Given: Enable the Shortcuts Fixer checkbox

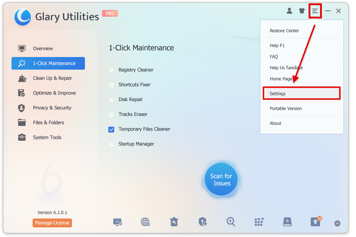Looking at the screenshot, I should coord(111,85).
